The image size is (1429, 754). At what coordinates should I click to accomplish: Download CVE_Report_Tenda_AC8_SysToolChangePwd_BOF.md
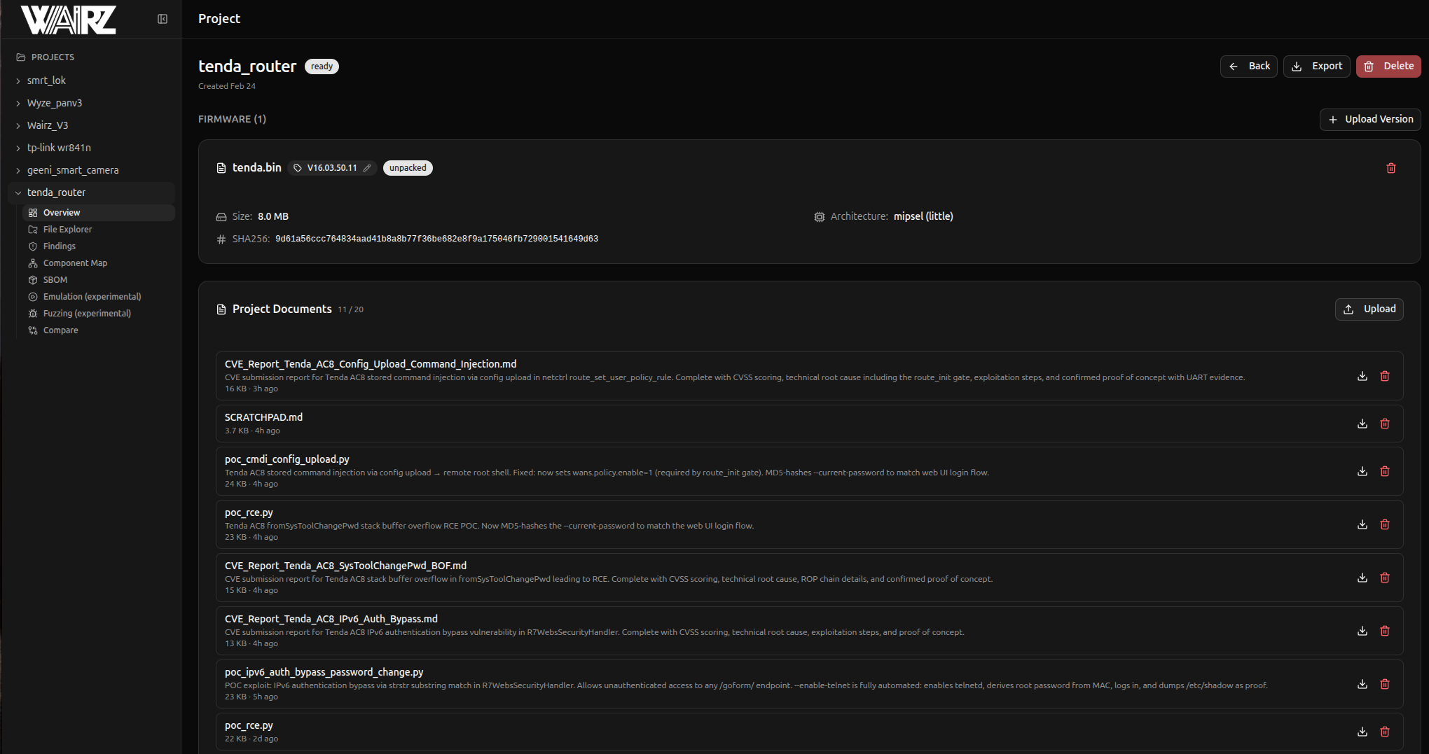[x=1362, y=578]
